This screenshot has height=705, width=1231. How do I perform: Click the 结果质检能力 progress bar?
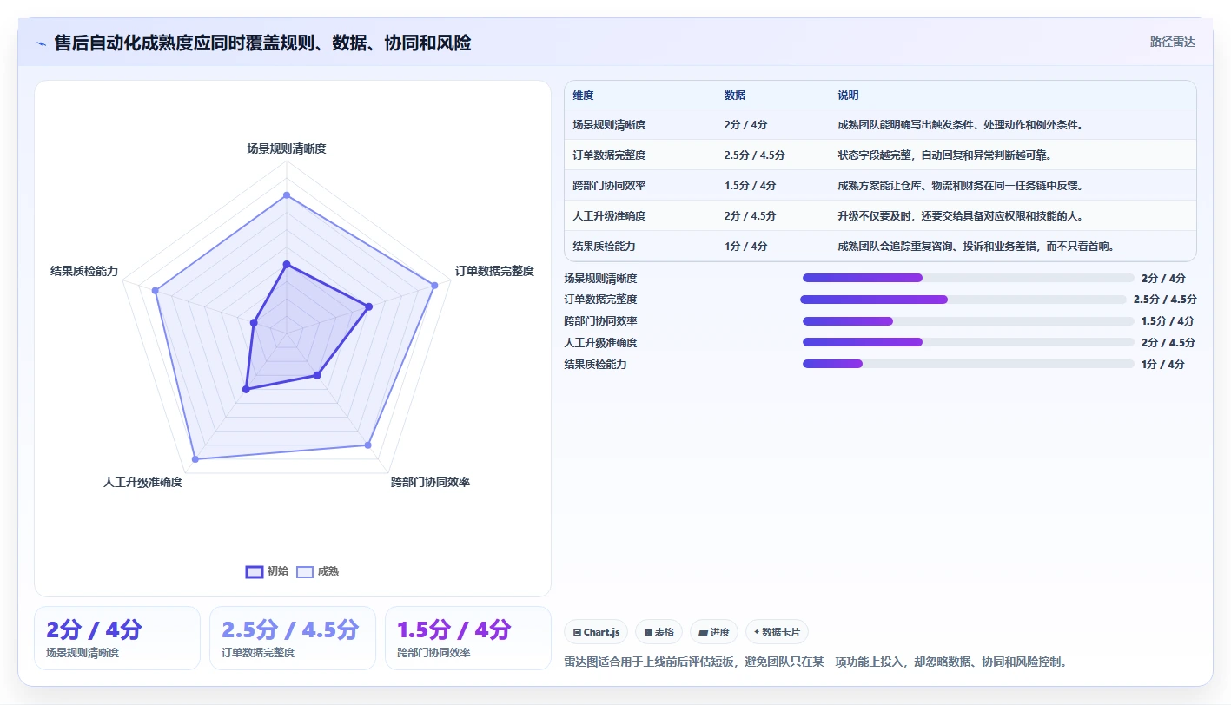pyautogui.click(x=969, y=364)
